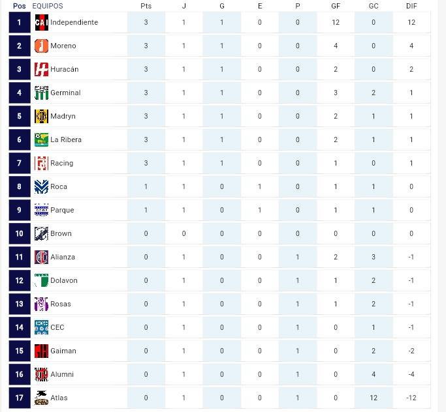This screenshot has width=446, height=412.
Task: Click the Madryn yellow and black crest
Action: pyautogui.click(x=41, y=117)
